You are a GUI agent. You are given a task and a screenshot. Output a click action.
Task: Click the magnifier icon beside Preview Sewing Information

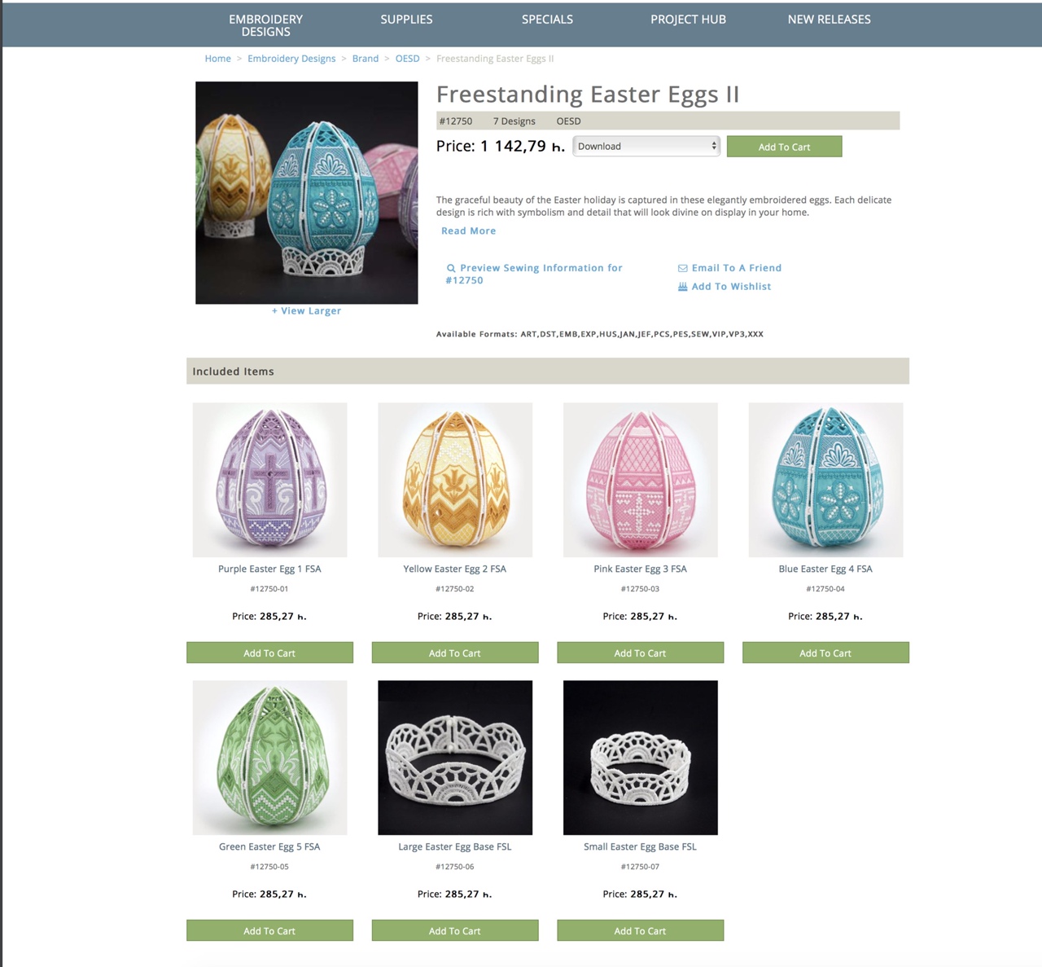tap(451, 268)
